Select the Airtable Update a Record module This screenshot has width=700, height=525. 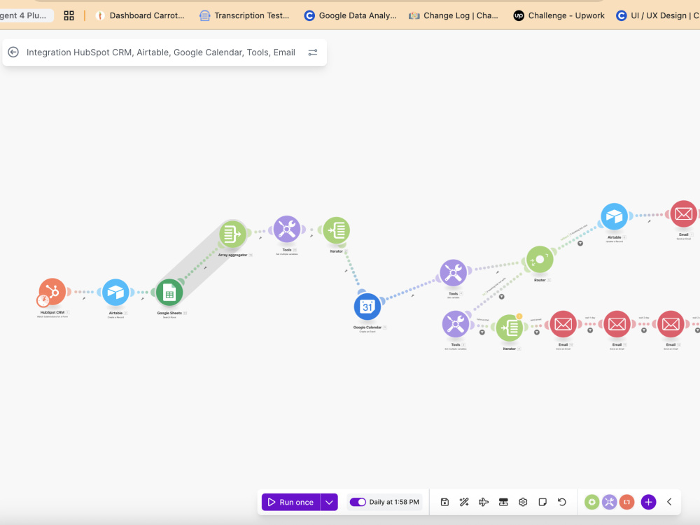[615, 216]
